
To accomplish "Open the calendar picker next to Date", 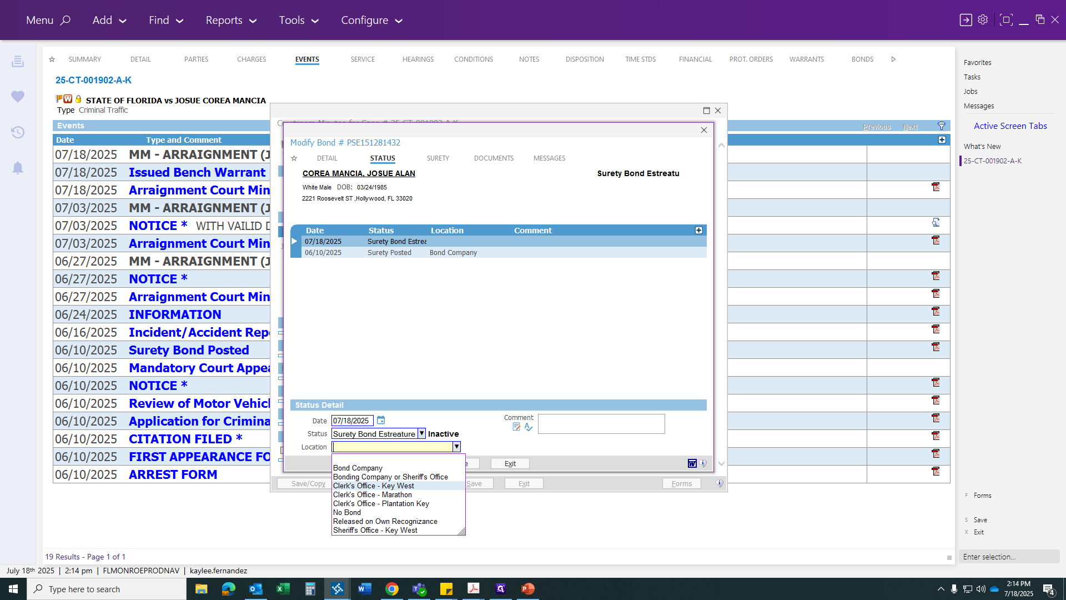I will [x=381, y=421].
